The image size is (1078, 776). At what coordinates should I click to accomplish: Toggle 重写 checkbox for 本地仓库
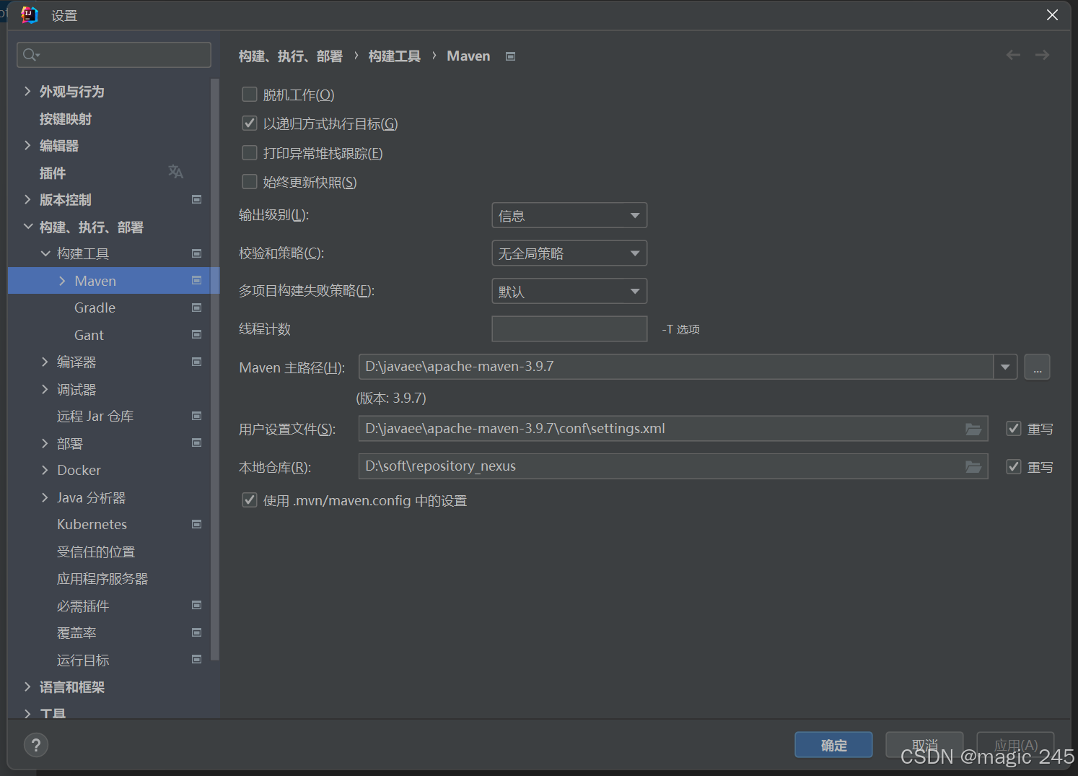(x=1014, y=467)
